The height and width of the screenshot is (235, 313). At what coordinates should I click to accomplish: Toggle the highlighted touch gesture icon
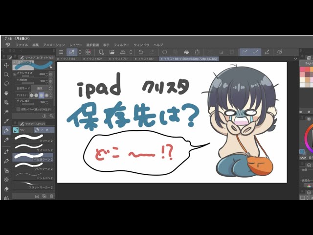point(72,52)
